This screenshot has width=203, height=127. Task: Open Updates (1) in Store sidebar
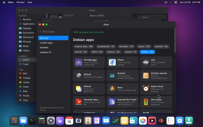click(x=53, y=52)
